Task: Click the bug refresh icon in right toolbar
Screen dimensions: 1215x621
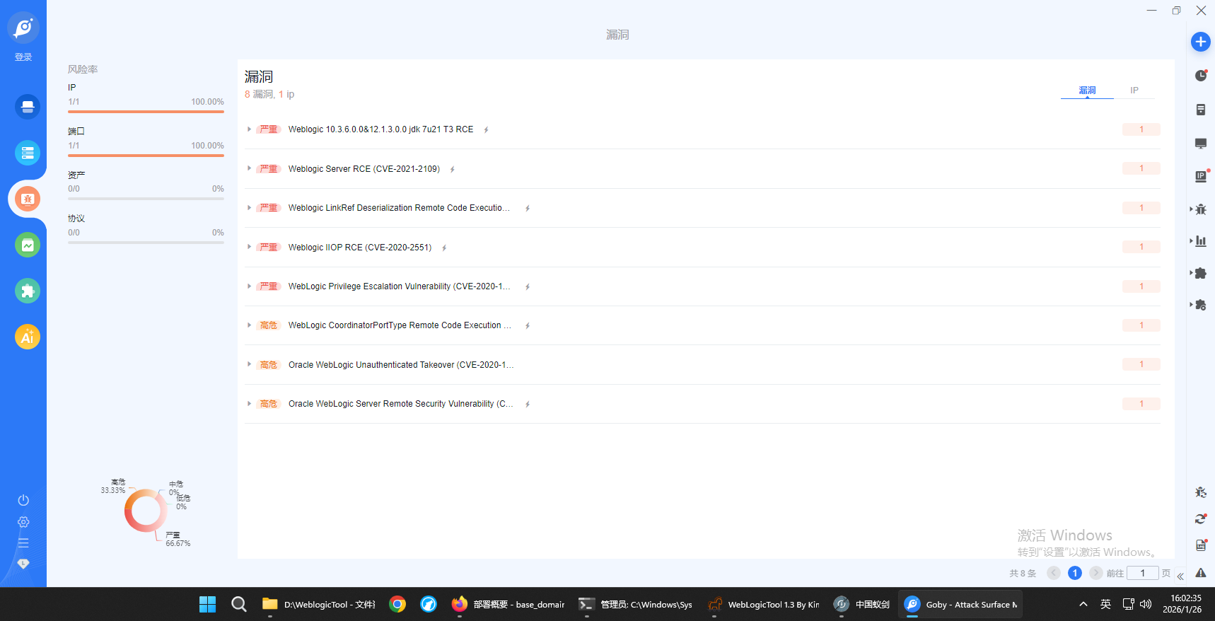Action: (x=1200, y=492)
